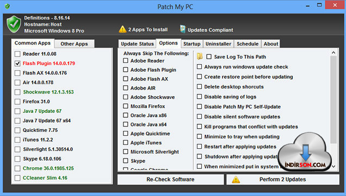Viewport: 346px width, 196px height.
Task: Check Delete desktop shorcuts option
Action: (x=199, y=86)
